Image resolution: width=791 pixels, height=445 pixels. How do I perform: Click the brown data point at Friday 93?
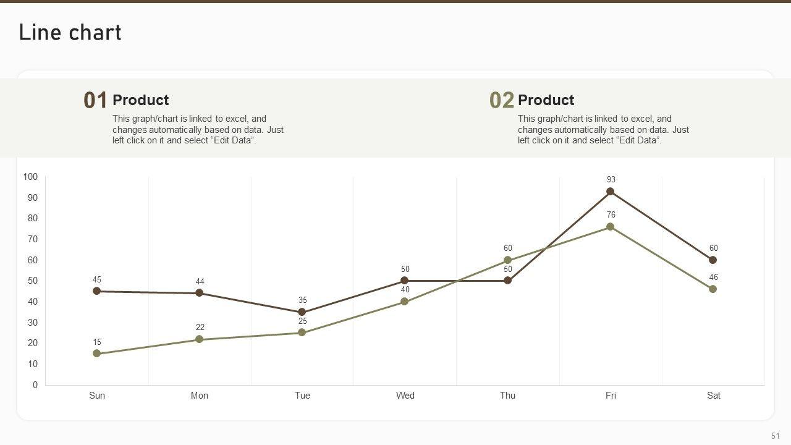point(611,192)
